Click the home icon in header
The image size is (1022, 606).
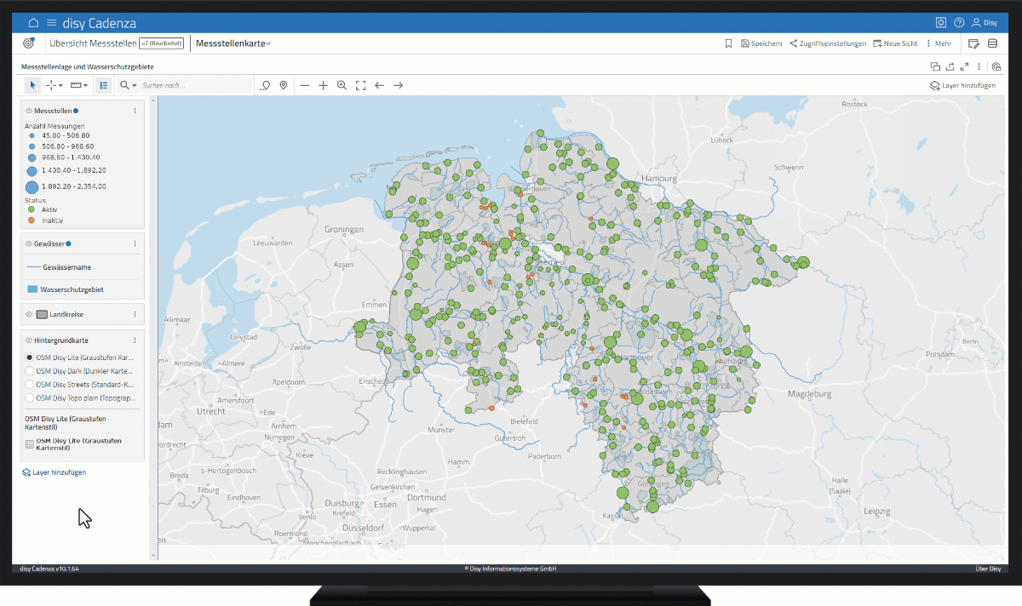point(34,23)
